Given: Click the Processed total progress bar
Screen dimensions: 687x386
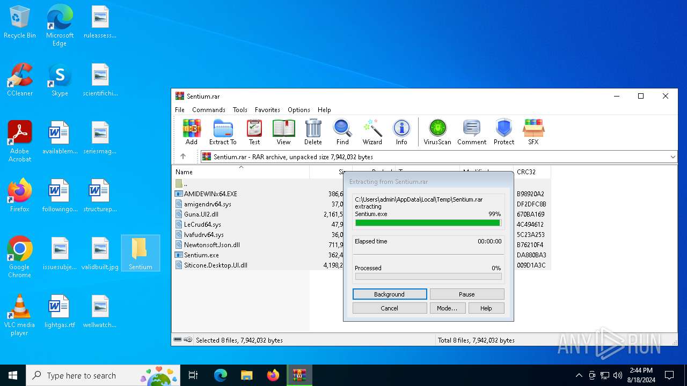Looking at the screenshot, I should pos(428,277).
